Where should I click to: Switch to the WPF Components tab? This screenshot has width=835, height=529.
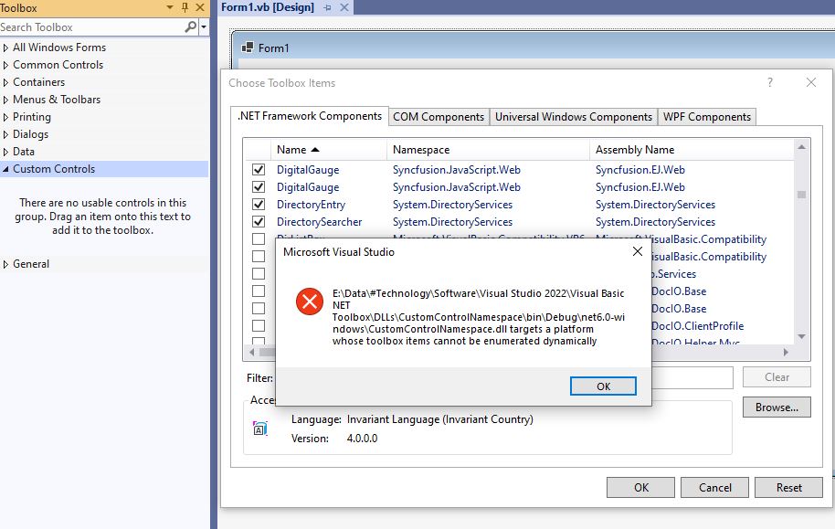(x=706, y=116)
